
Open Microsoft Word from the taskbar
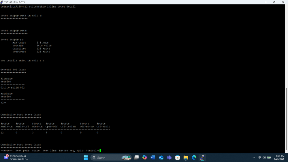[x=153, y=158]
